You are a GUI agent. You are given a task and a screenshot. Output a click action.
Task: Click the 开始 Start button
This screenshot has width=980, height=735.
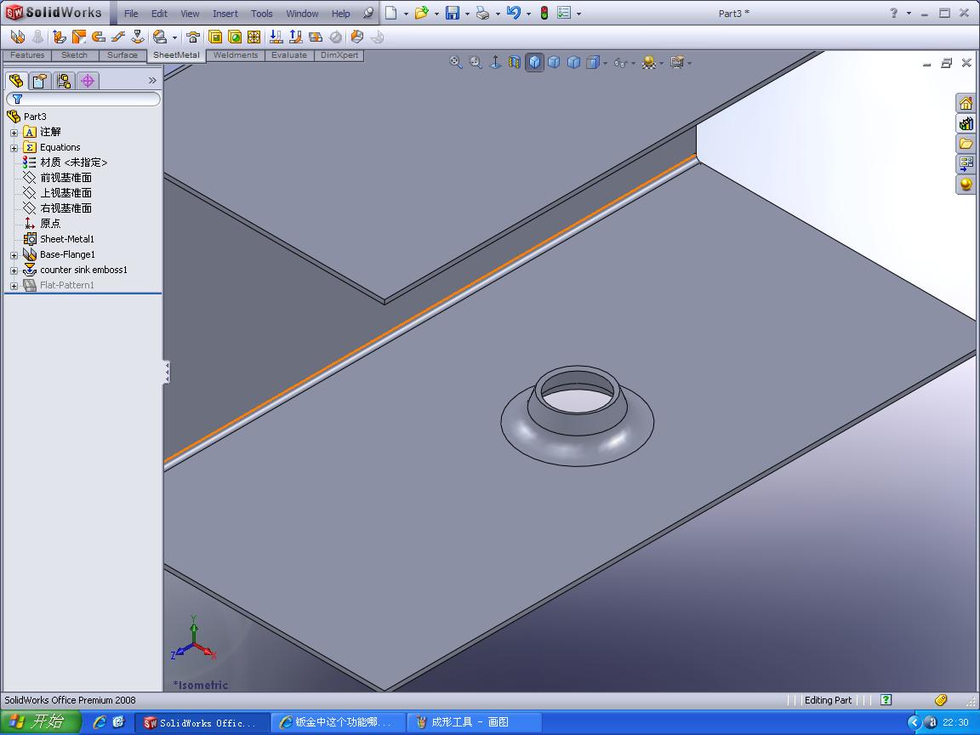click(x=40, y=722)
